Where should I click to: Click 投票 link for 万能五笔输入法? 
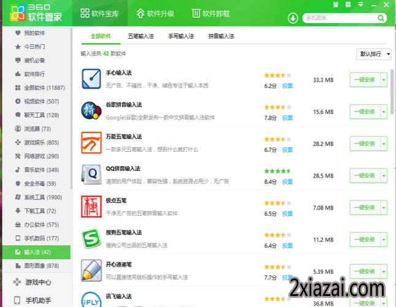287,150
